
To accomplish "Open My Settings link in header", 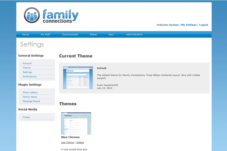I will [189, 25].
